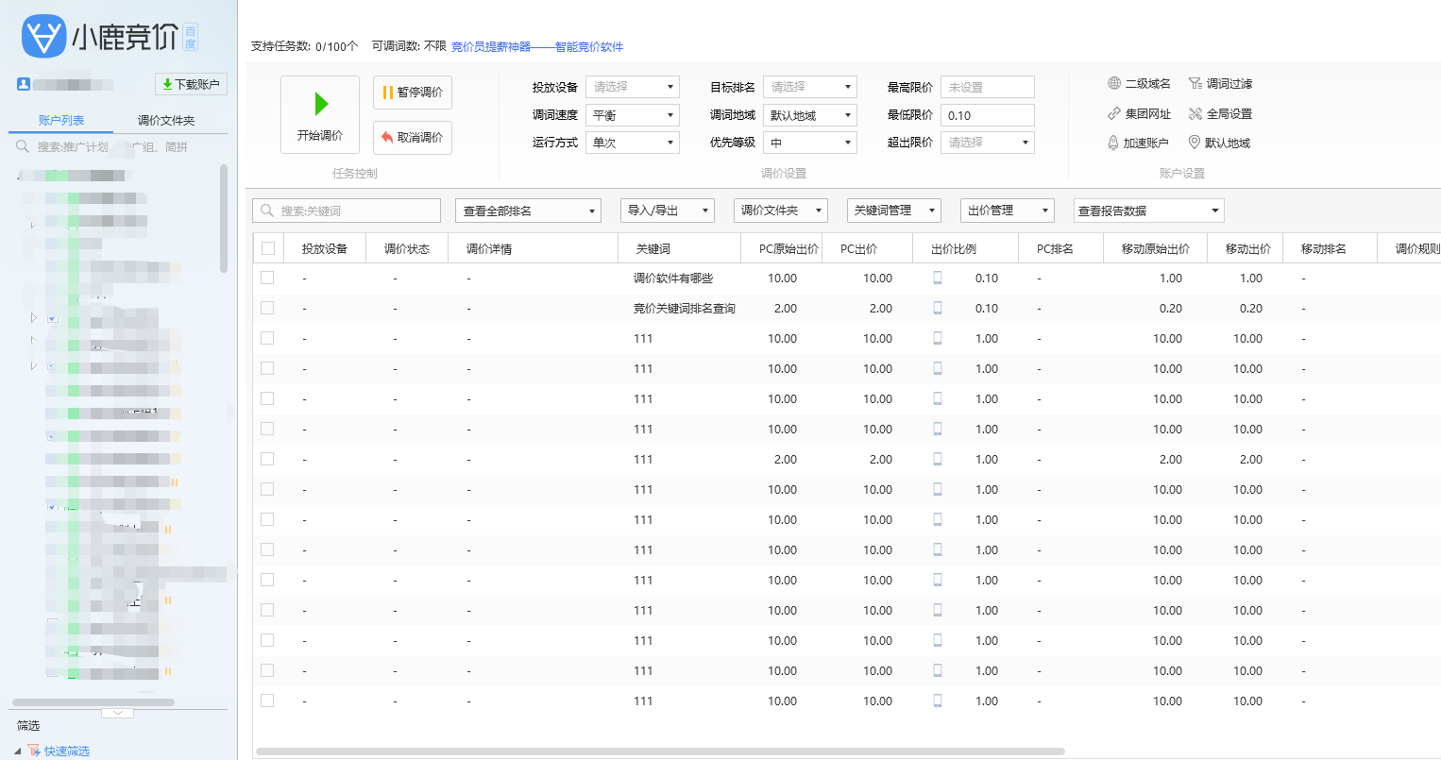
Task: Click the 快速筛选 filter funnel icon
Action: click(34, 751)
